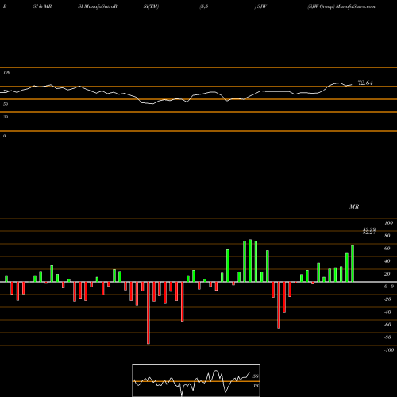This screenshot has height=397, width=397.
Task: Click the 'SI(TM)' header text
Action: click(151, 6)
